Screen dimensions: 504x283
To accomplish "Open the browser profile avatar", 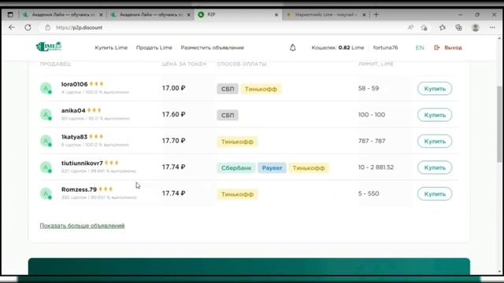I will point(476,28).
